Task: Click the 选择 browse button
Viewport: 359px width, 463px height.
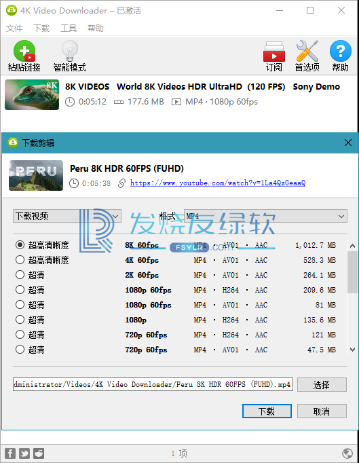Action: [x=322, y=384]
